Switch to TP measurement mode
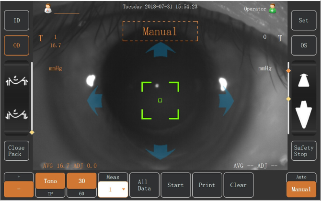This screenshot has width=321, height=201. pyautogui.click(x=50, y=193)
